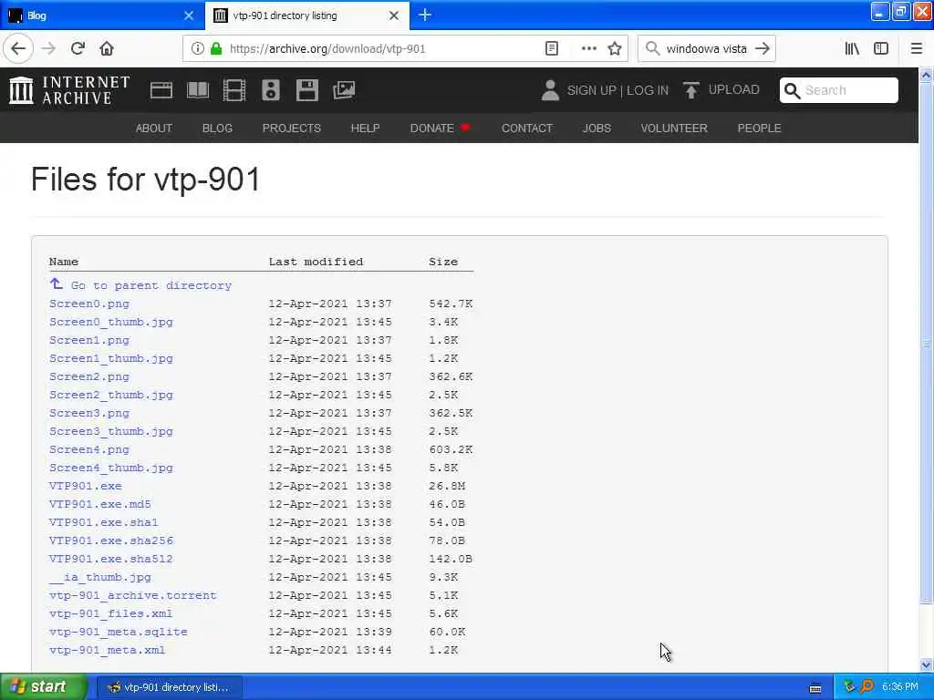This screenshot has height=700, width=934.
Task: Click the on-screen keyboard tray icon
Action: tap(815, 689)
